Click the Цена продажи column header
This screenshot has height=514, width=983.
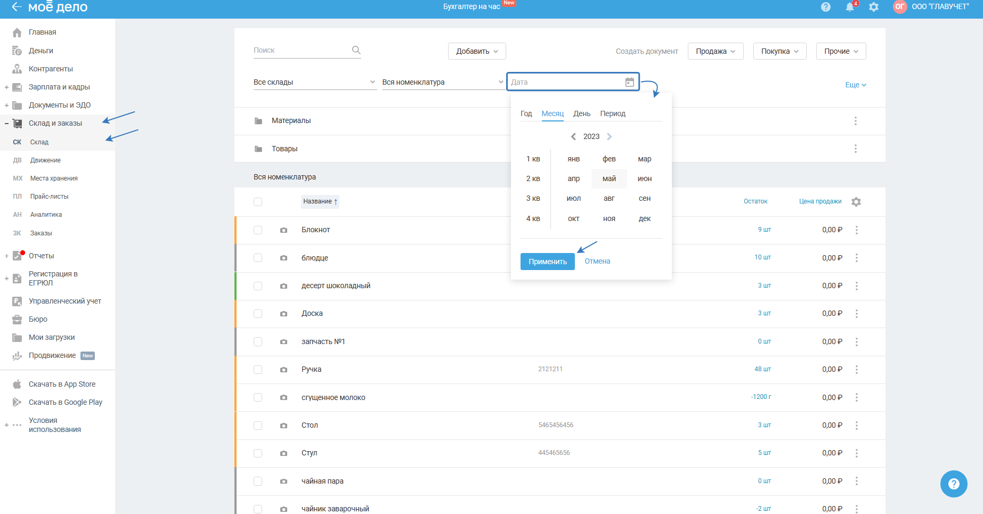820,201
